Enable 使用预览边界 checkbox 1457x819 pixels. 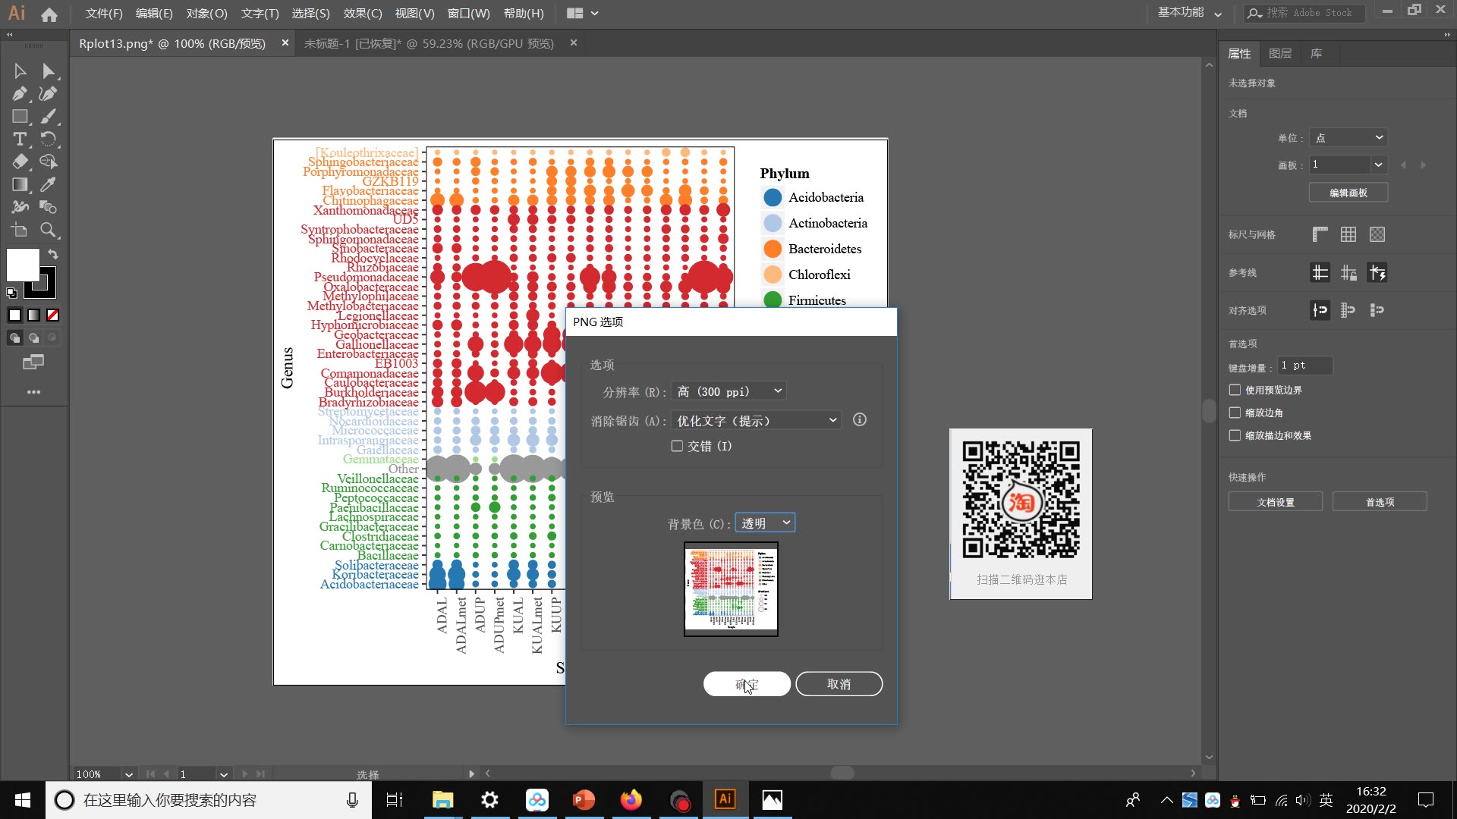pos(1235,389)
